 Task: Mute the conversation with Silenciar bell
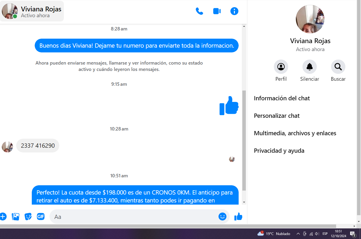click(x=309, y=67)
